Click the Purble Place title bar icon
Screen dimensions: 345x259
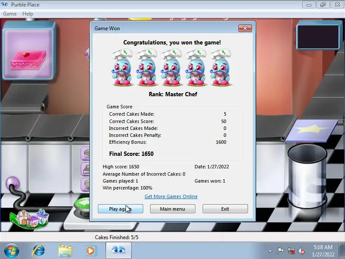click(x=5, y=4)
